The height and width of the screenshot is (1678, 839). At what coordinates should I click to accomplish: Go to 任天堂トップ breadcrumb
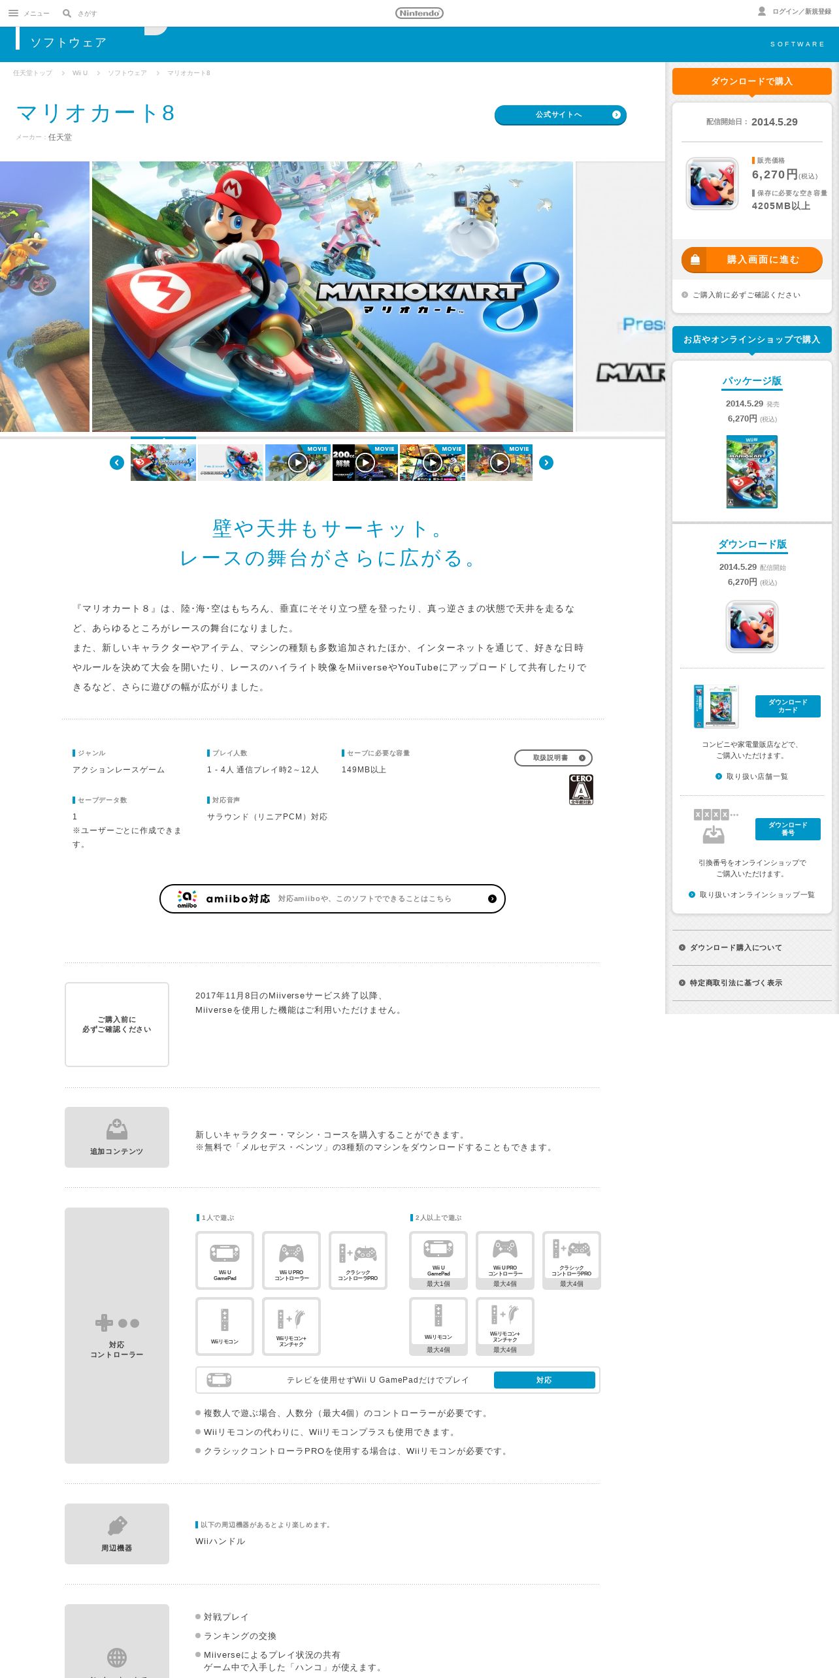(x=33, y=73)
